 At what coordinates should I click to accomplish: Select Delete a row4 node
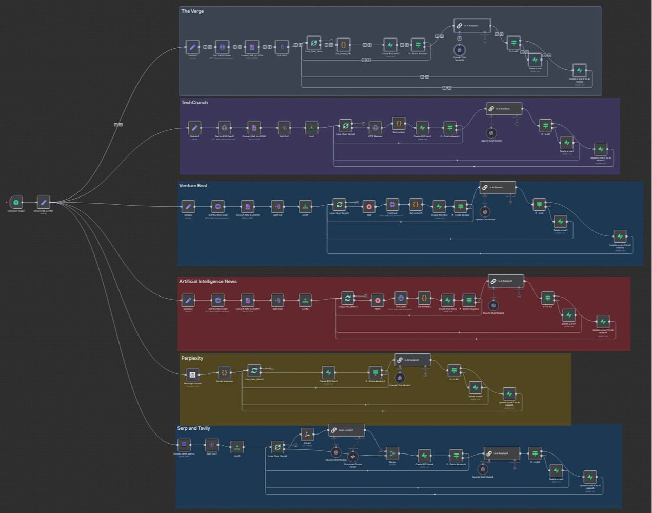pyautogui.click(x=568, y=315)
